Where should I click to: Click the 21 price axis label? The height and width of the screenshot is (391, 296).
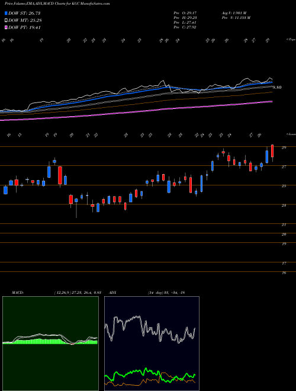(284, 225)
